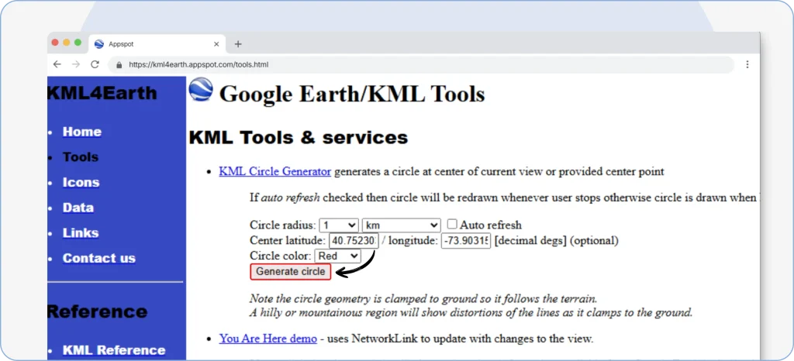The width and height of the screenshot is (794, 361).
Task: Click the Google Earth/KML Tools heading
Action: click(352, 94)
